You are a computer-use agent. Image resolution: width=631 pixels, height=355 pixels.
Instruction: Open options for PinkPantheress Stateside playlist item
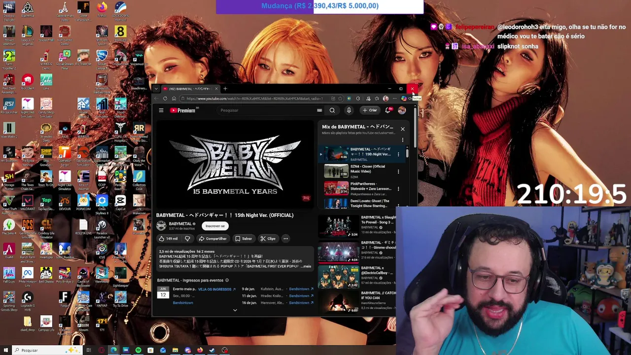point(398,189)
